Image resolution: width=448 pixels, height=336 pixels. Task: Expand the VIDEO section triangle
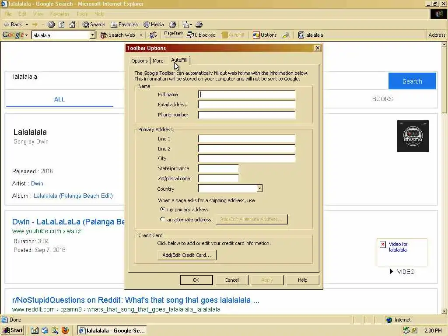pos(392,271)
